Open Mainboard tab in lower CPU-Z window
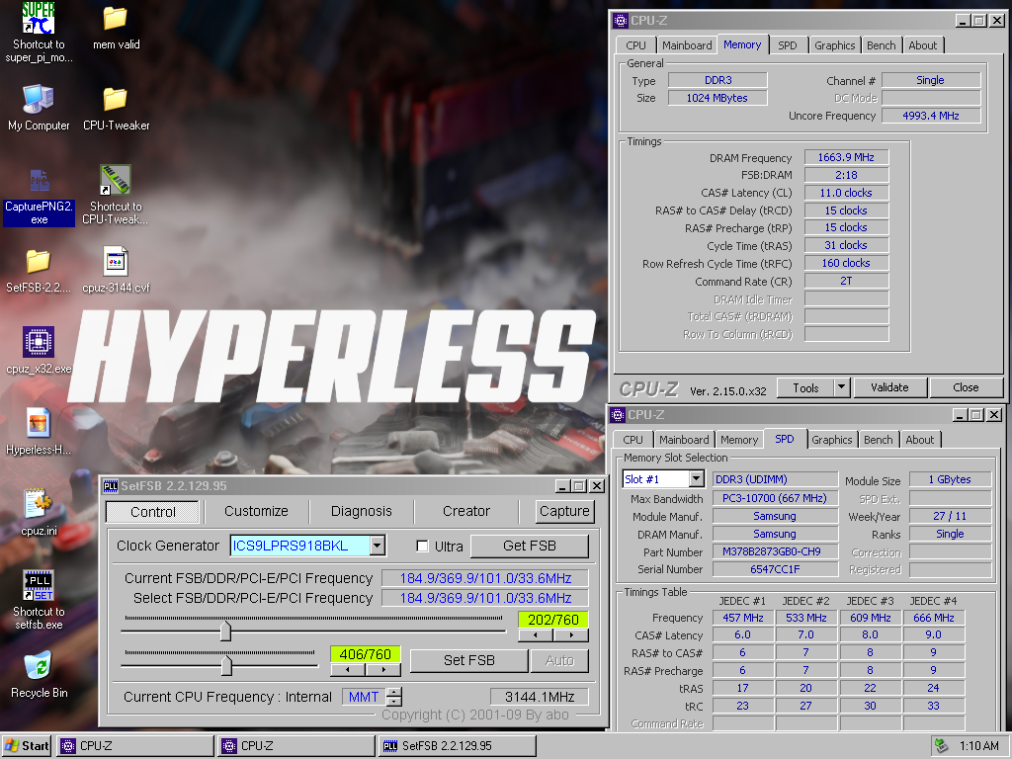The width and height of the screenshot is (1012, 759). (684, 440)
